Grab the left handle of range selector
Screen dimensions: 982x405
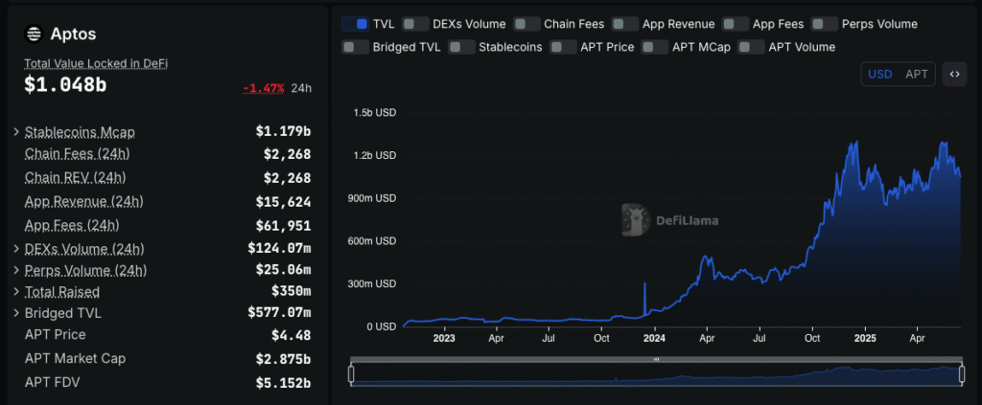pyautogui.click(x=352, y=375)
